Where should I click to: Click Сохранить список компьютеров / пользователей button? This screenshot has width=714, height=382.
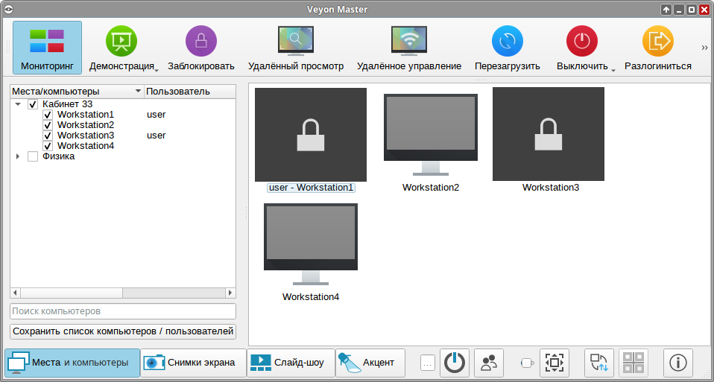123,331
